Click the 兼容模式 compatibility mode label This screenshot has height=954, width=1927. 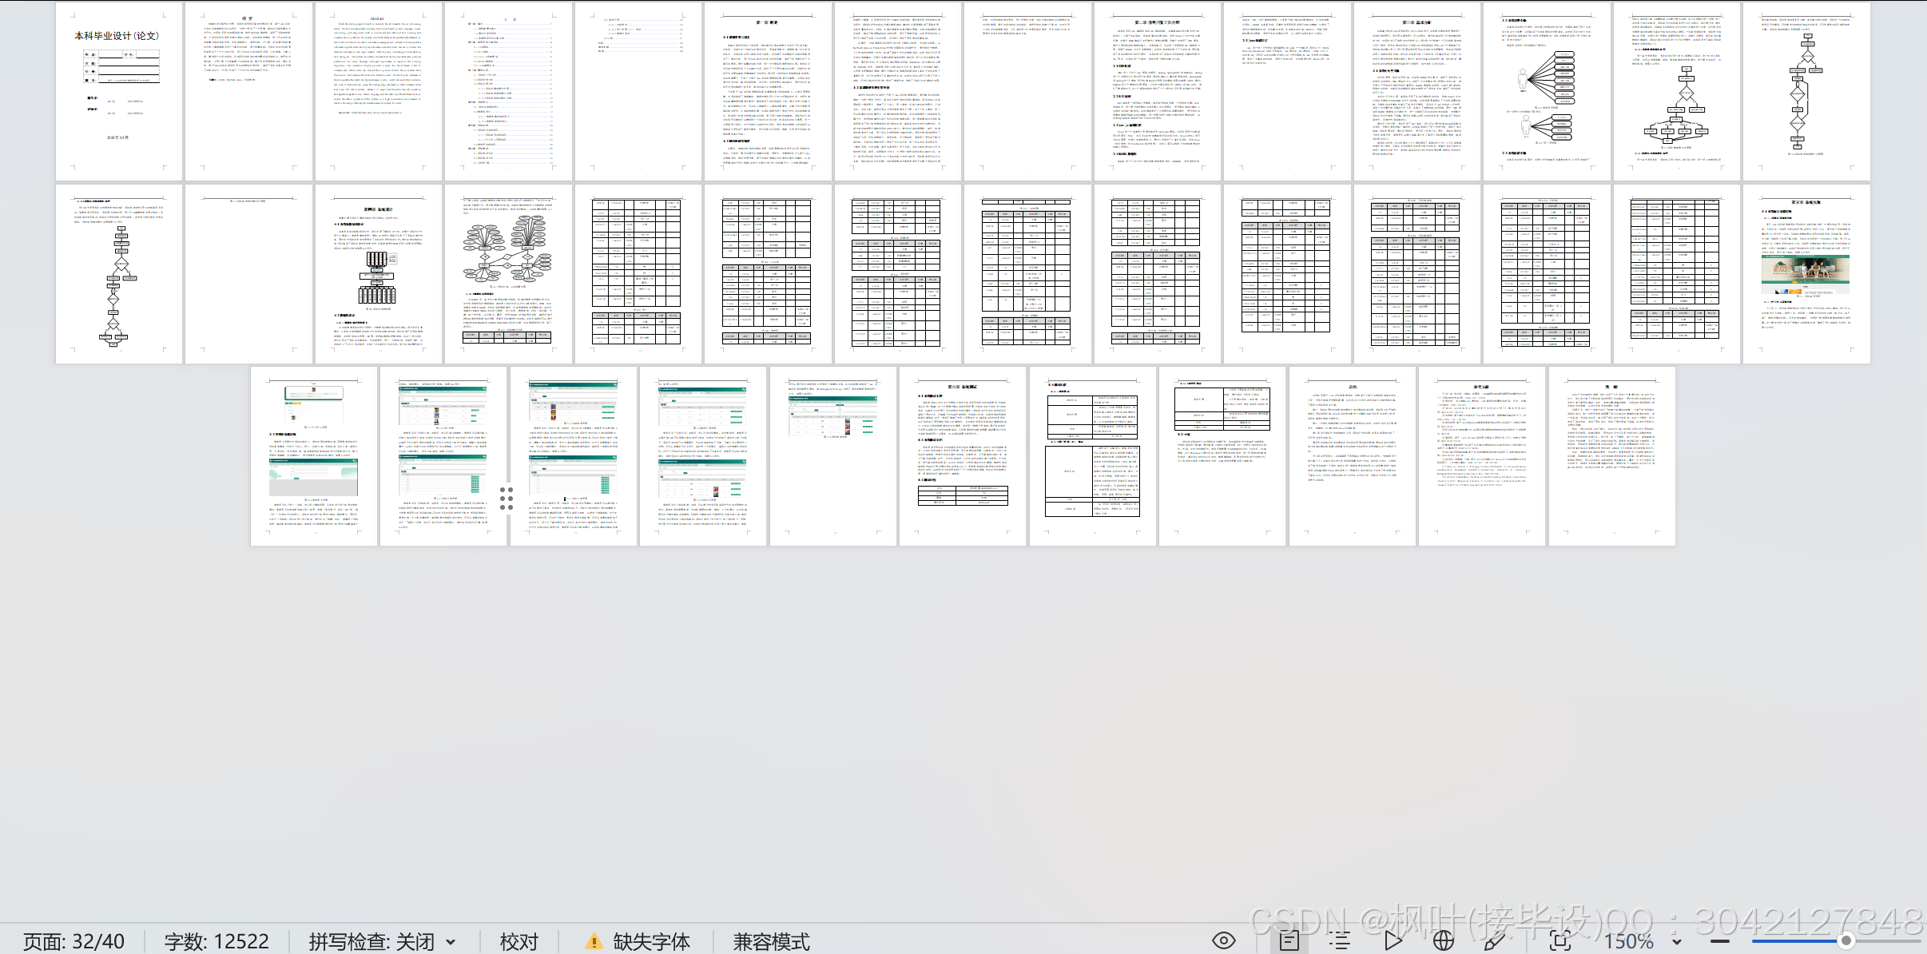click(x=771, y=942)
